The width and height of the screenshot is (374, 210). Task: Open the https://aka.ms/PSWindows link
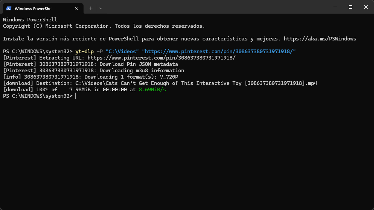point(320,39)
